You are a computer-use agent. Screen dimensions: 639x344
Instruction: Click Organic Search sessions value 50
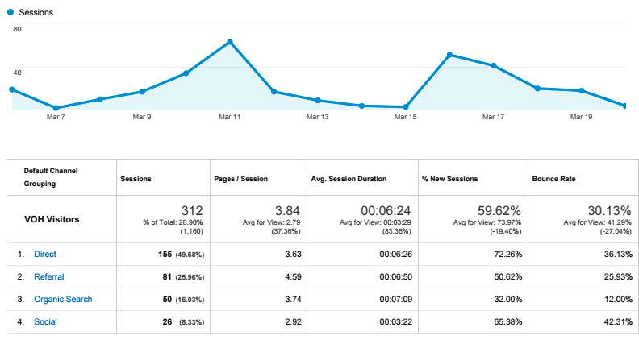pyautogui.click(x=167, y=299)
